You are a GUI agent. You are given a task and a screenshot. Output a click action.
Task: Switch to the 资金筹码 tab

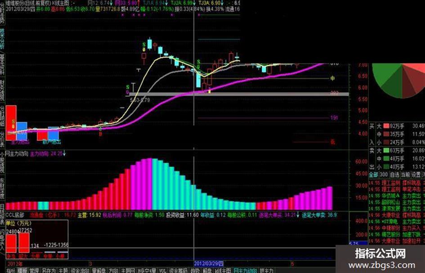pyautogui.click(x=179, y=270)
